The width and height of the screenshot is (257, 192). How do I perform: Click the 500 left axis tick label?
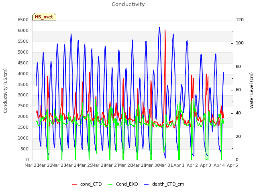click(x=24, y=149)
